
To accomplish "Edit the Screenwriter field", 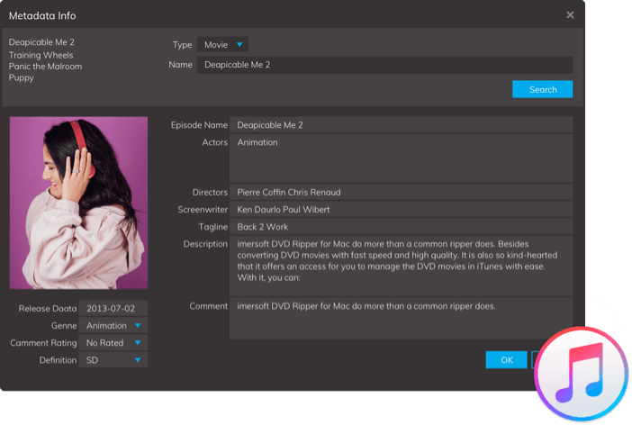I will point(401,210).
